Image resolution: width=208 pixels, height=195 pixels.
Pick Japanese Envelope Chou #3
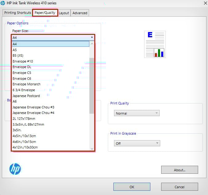(x=51, y=107)
